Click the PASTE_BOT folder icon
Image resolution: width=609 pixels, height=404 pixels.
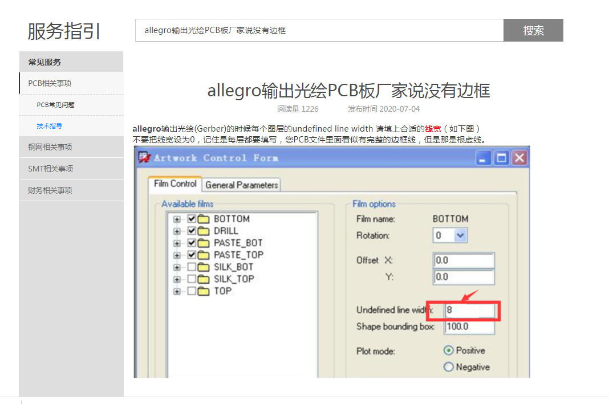coord(204,243)
